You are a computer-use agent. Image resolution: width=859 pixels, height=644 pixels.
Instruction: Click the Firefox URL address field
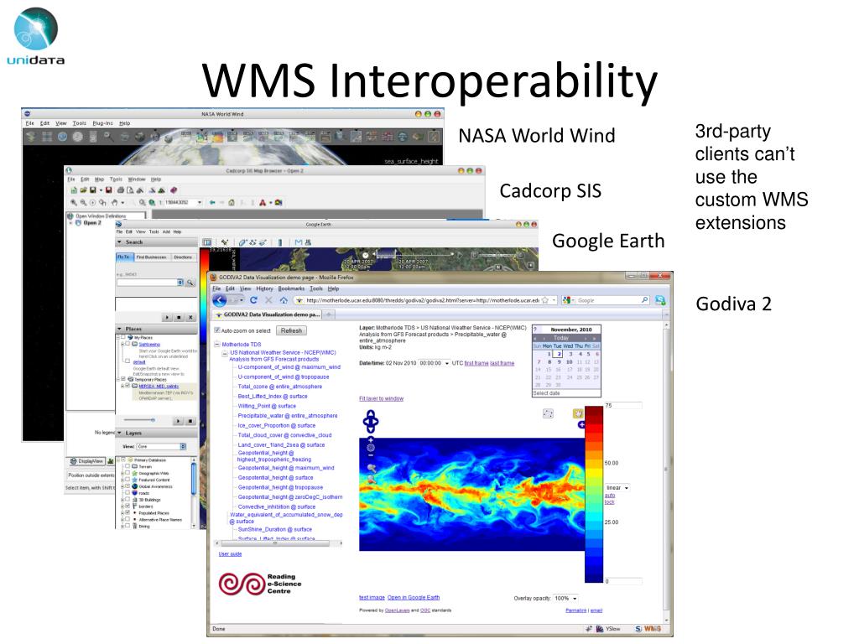click(x=422, y=300)
